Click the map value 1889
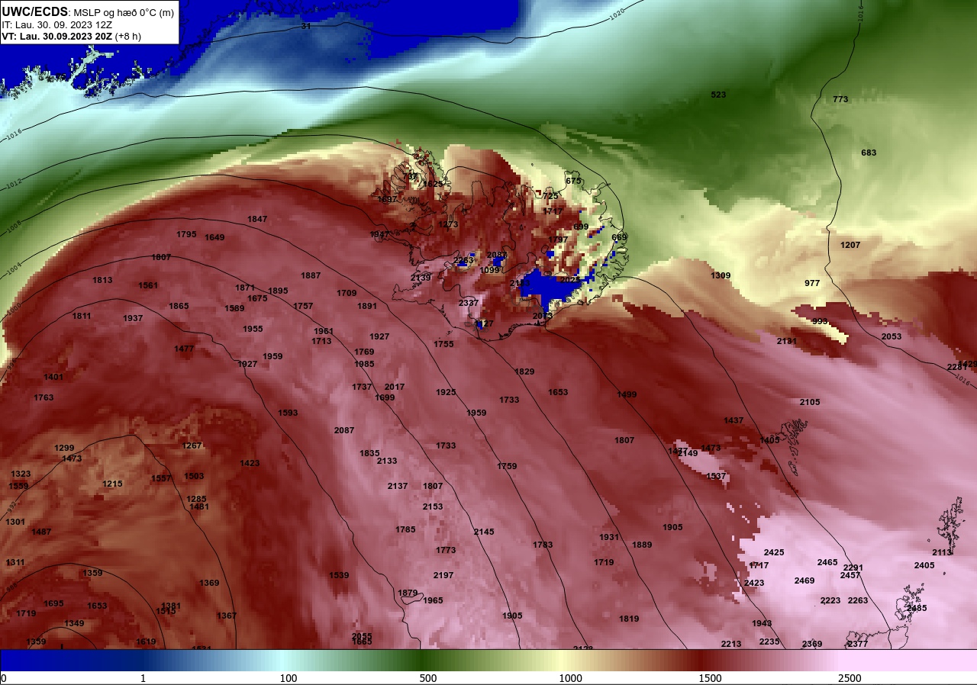Screen dimensions: 977x685 (642, 545)
